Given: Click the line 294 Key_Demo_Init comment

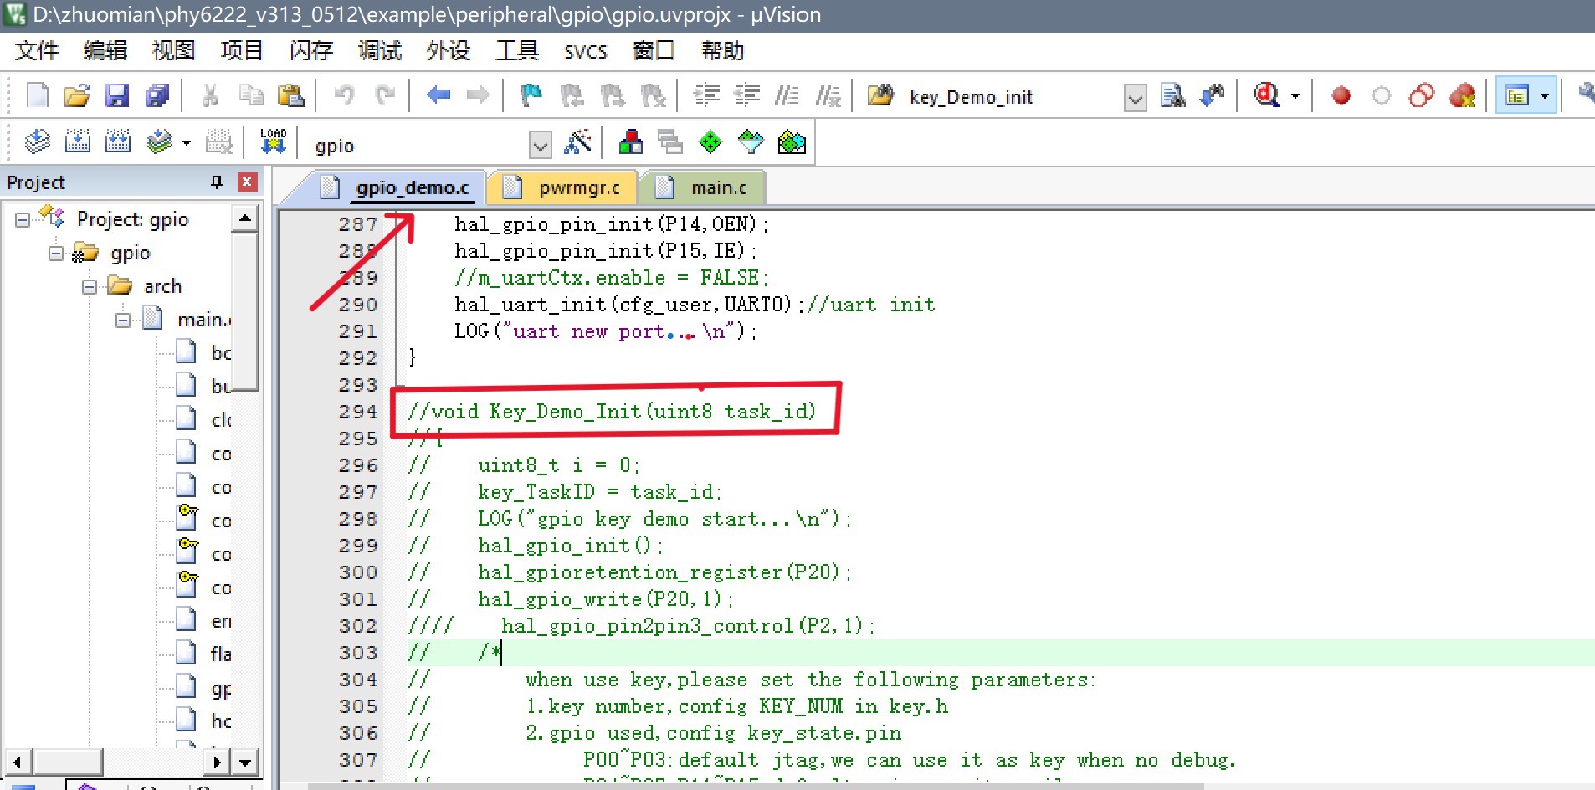Looking at the screenshot, I should [x=611, y=411].
